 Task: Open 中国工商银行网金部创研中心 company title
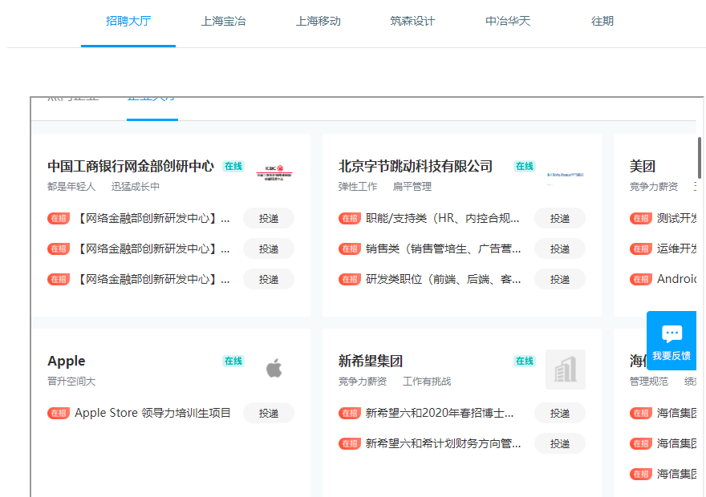131,166
